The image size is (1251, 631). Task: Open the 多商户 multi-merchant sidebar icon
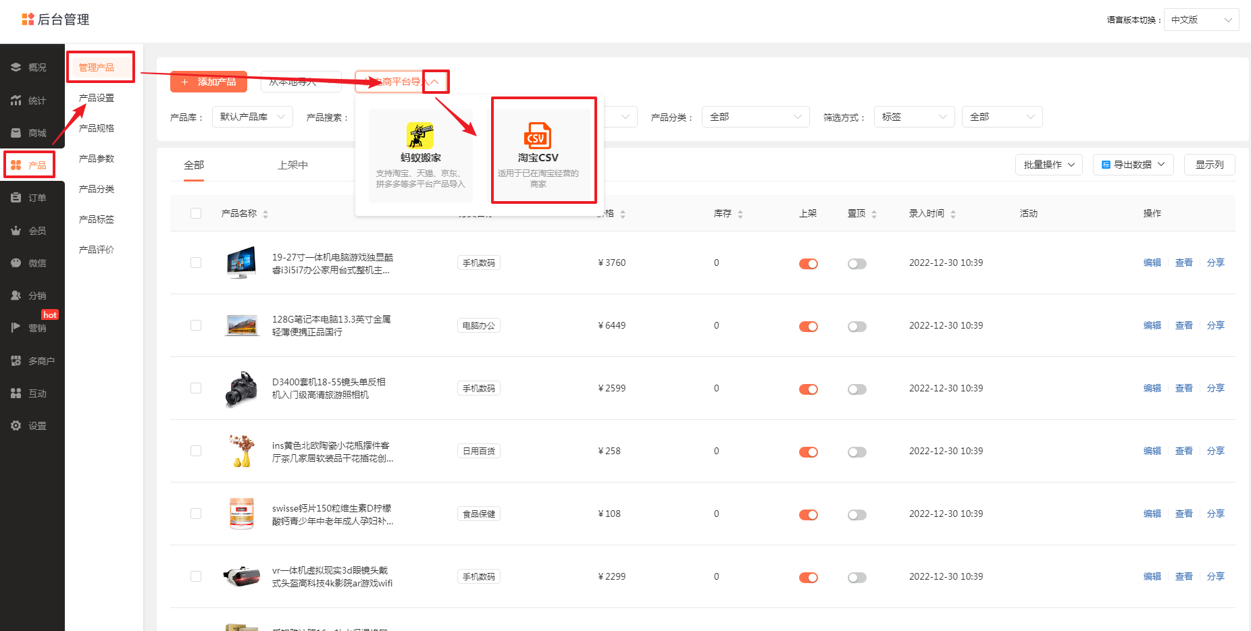[16, 361]
